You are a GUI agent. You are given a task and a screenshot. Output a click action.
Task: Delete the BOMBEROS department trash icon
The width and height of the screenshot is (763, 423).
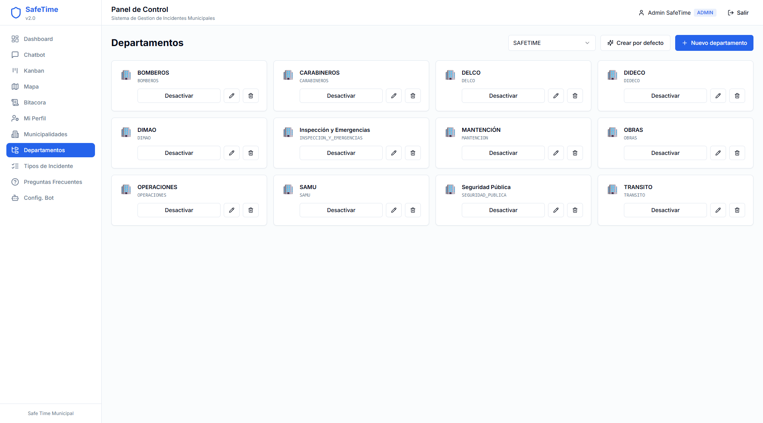[251, 96]
